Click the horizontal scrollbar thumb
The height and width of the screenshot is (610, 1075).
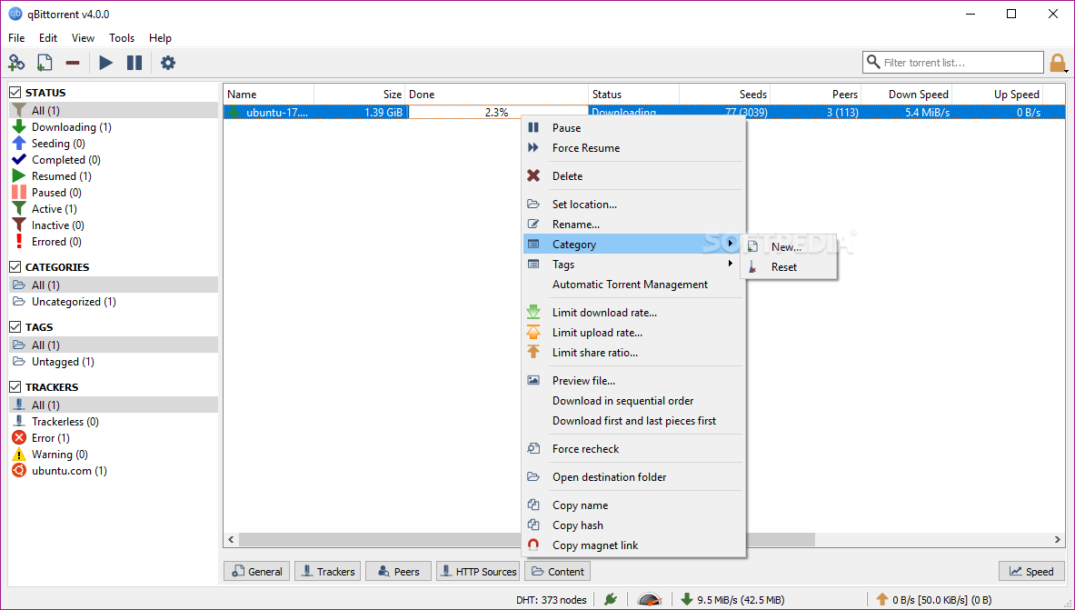coord(526,539)
